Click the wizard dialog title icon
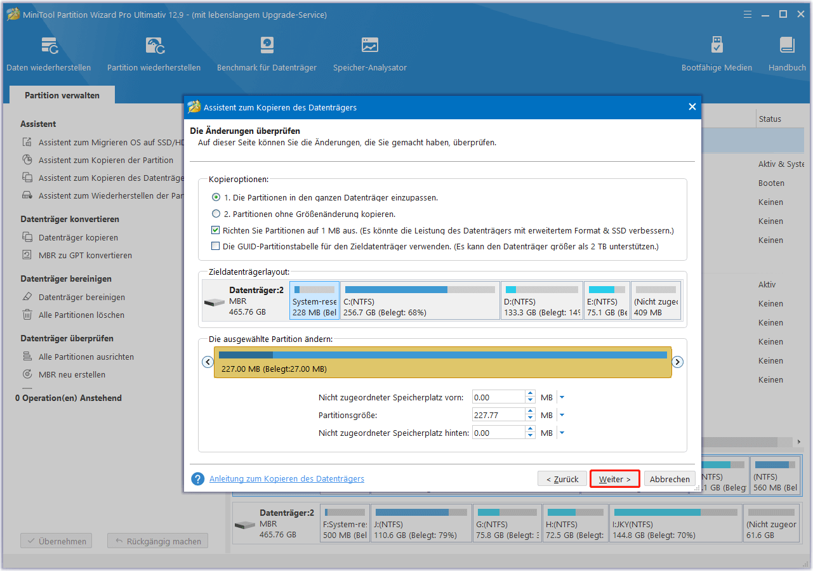This screenshot has width=813, height=571. point(194,107)
